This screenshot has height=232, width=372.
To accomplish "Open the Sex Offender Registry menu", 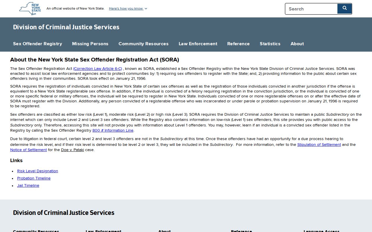I will point(37,44).
